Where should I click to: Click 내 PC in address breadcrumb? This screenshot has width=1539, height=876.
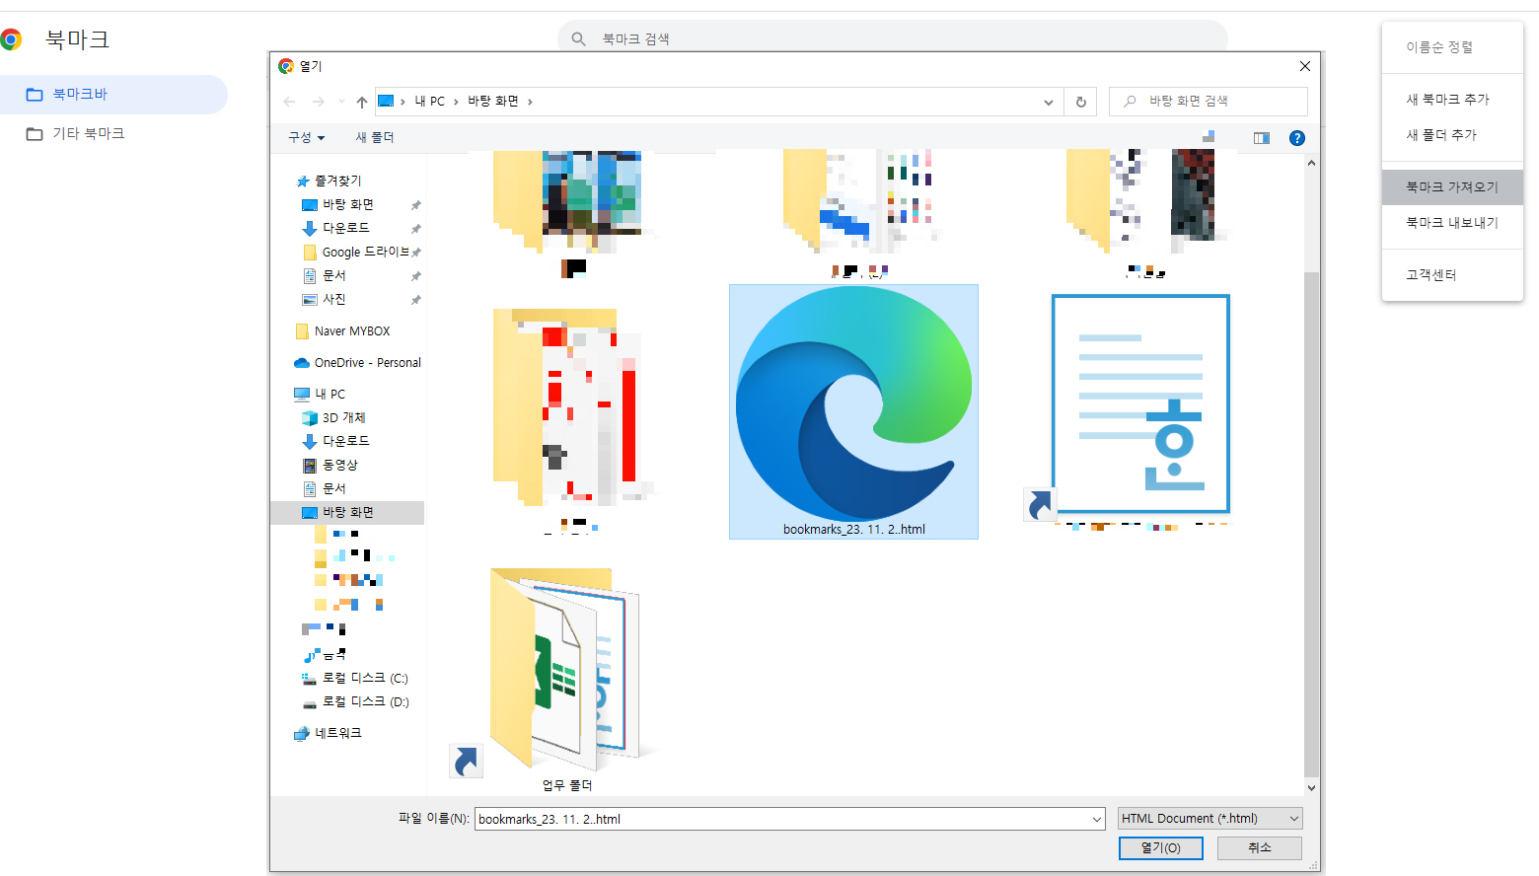point(429,102)
